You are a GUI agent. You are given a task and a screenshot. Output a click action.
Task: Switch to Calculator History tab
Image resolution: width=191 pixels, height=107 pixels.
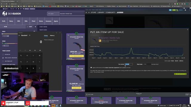[46, 36]
